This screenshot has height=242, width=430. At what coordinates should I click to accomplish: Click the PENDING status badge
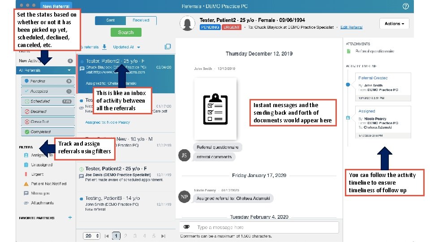click(x=210, y=27)
